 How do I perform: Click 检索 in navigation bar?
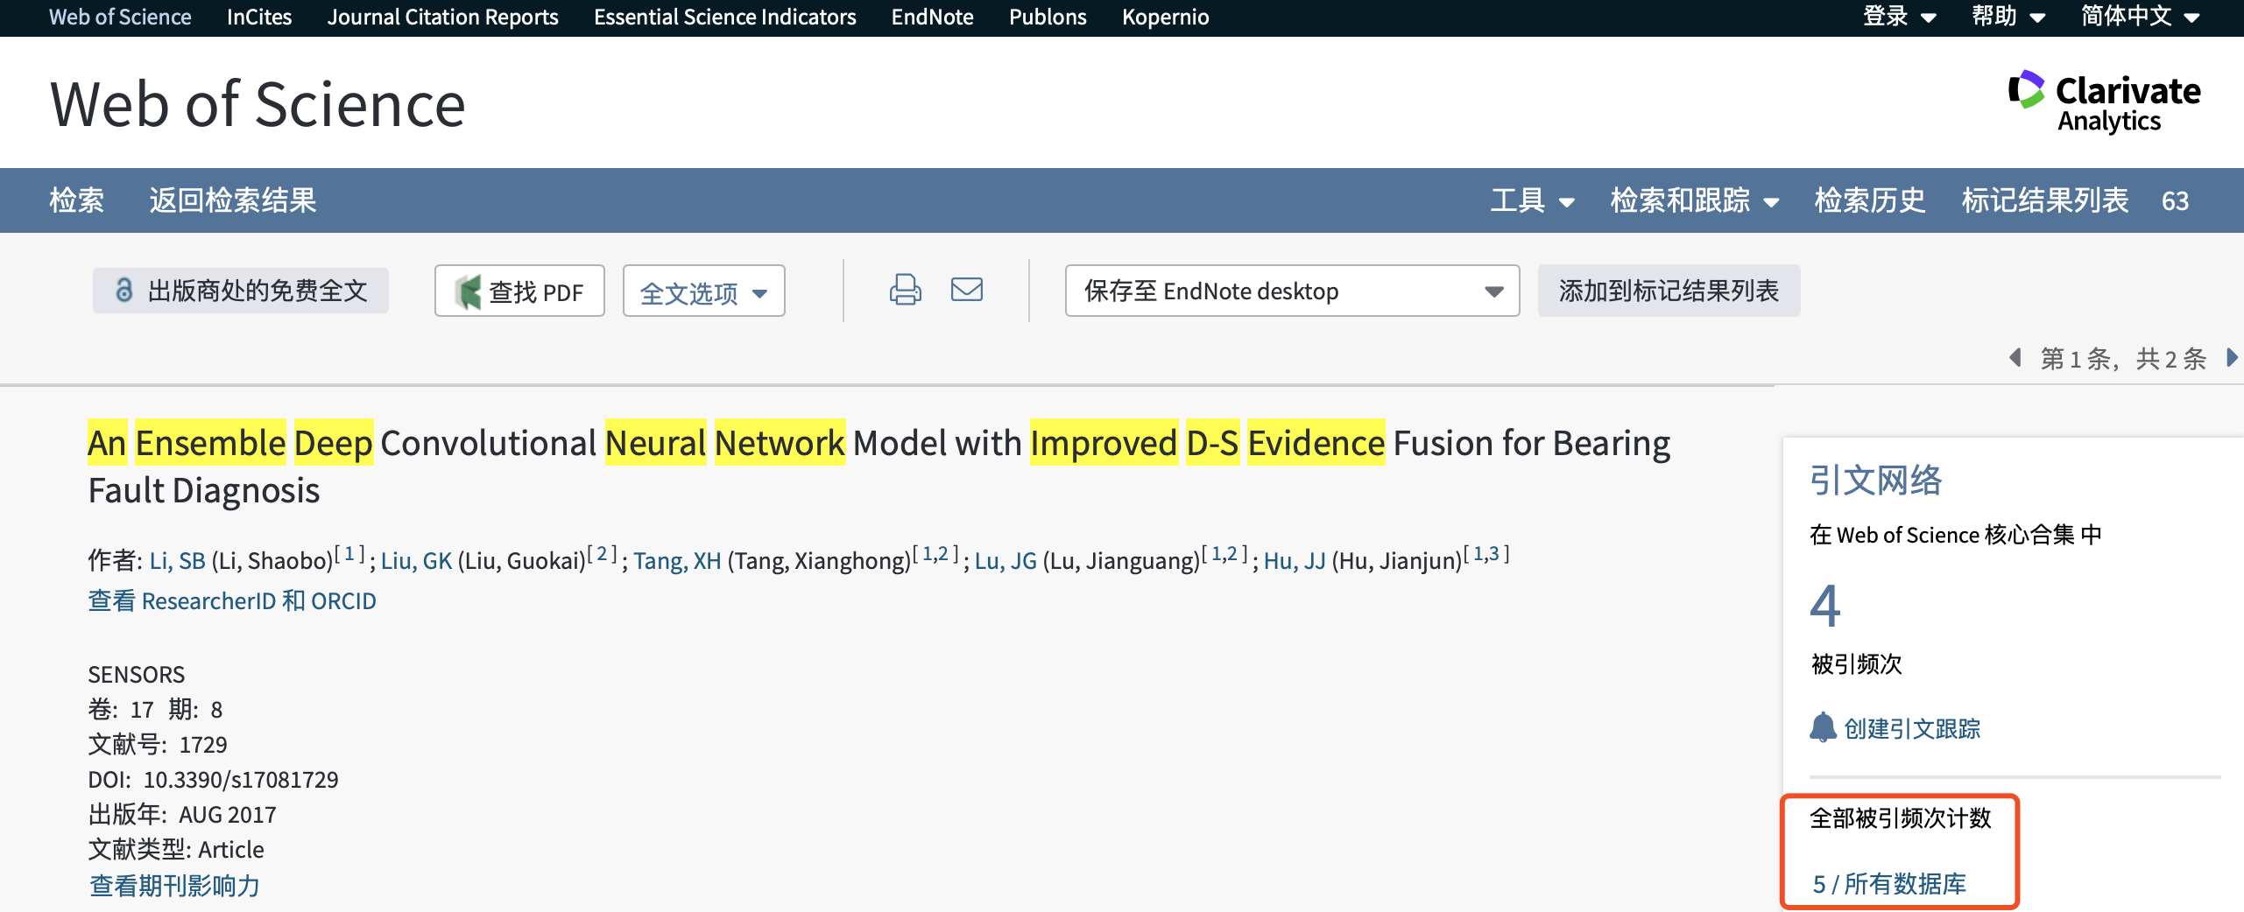point(77,200)
